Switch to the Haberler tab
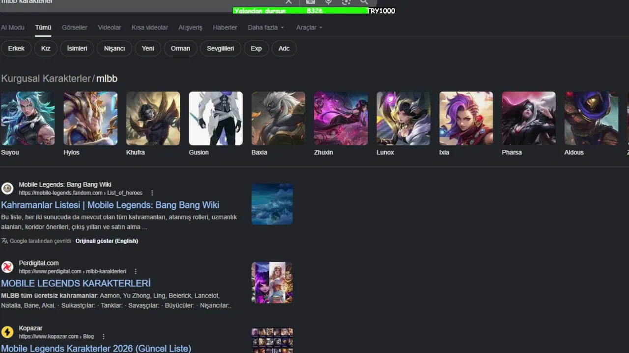 click(x=225, y=27)
